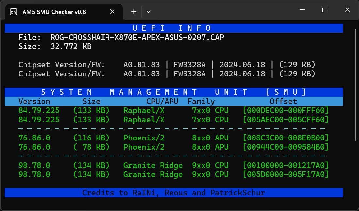
Task: Open a new terminal tab
Action: [x=134, y=12]
